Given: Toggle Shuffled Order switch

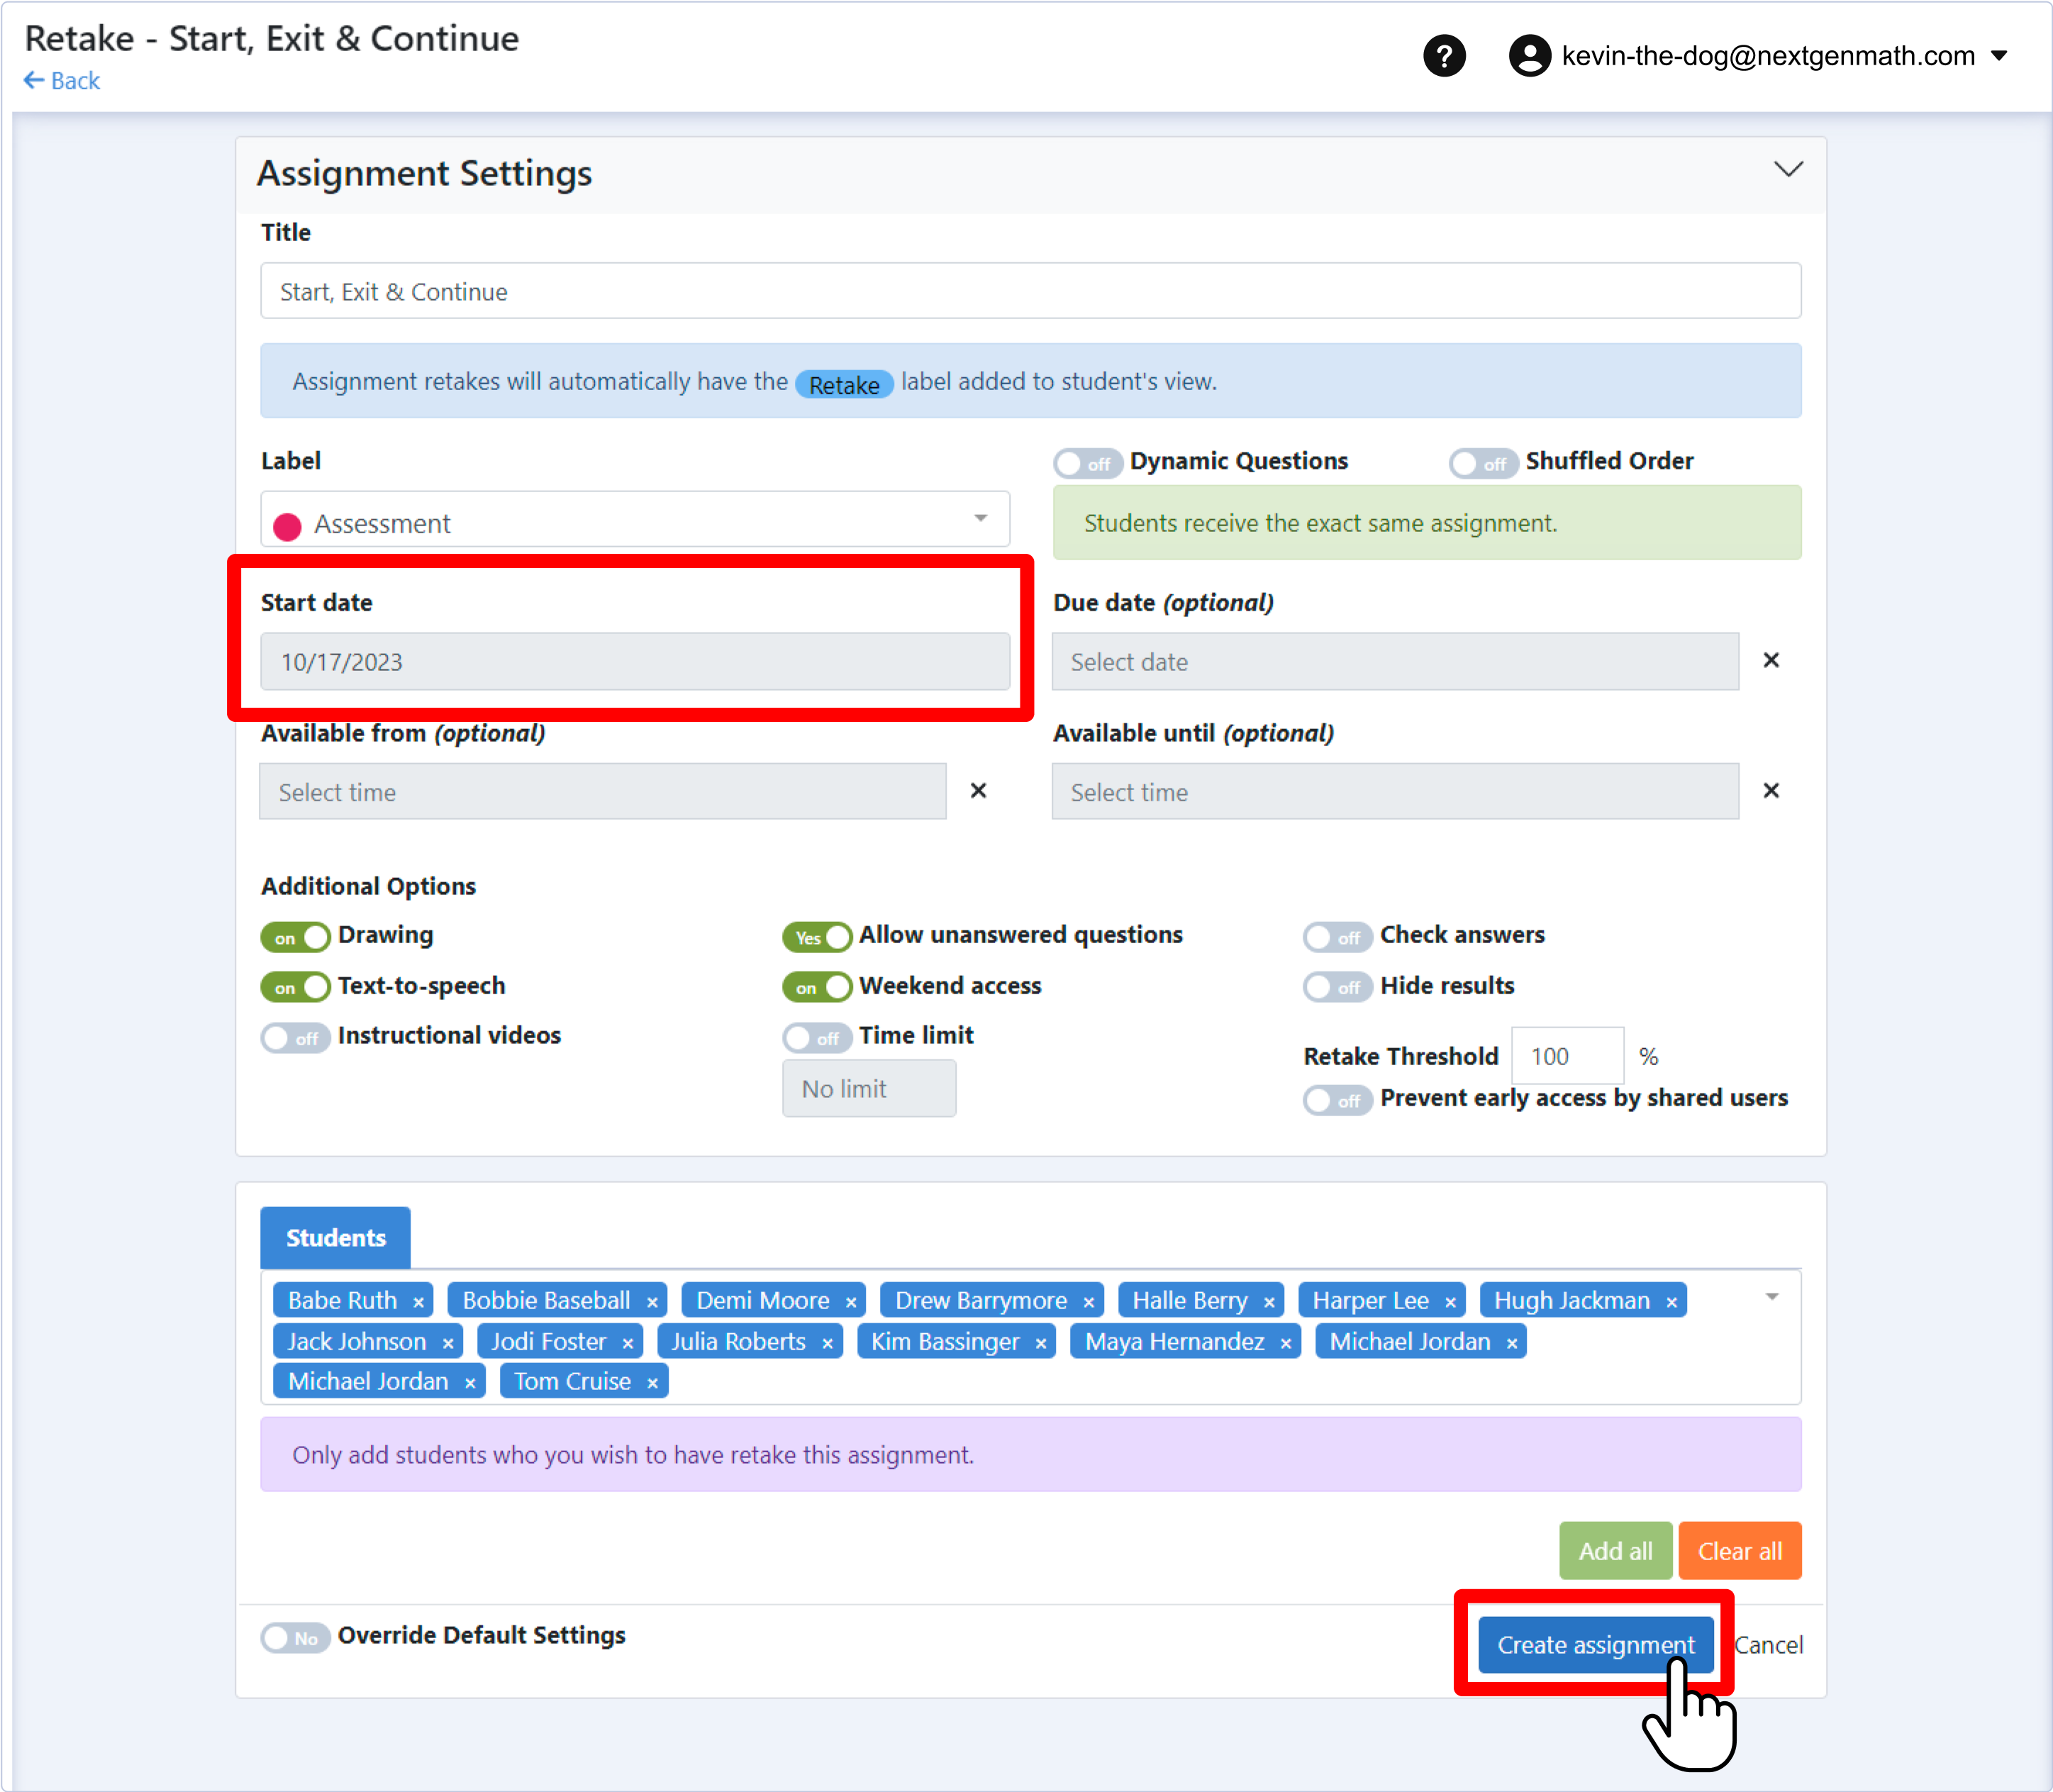Looking at the screenshot, I should coord(1483,463).
